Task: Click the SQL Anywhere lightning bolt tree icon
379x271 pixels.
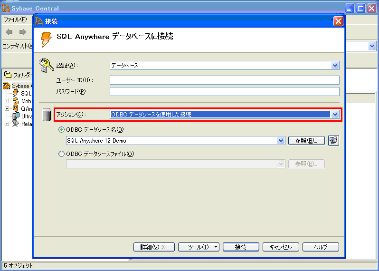Action: (15, 94)
